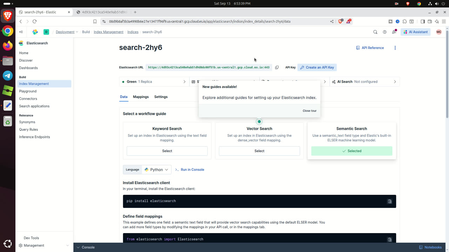This screenshot has height=252, width=449.
Task: Open Search applications in the sidebar
Action: pos(34,106)
